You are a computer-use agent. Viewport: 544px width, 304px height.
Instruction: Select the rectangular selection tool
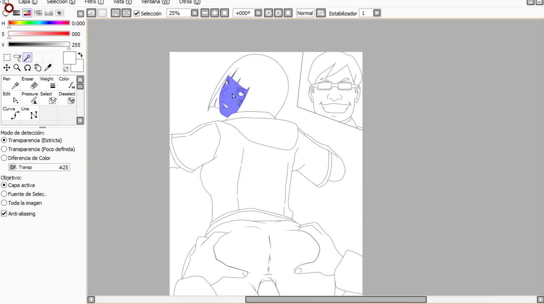(x=7, y=57)
